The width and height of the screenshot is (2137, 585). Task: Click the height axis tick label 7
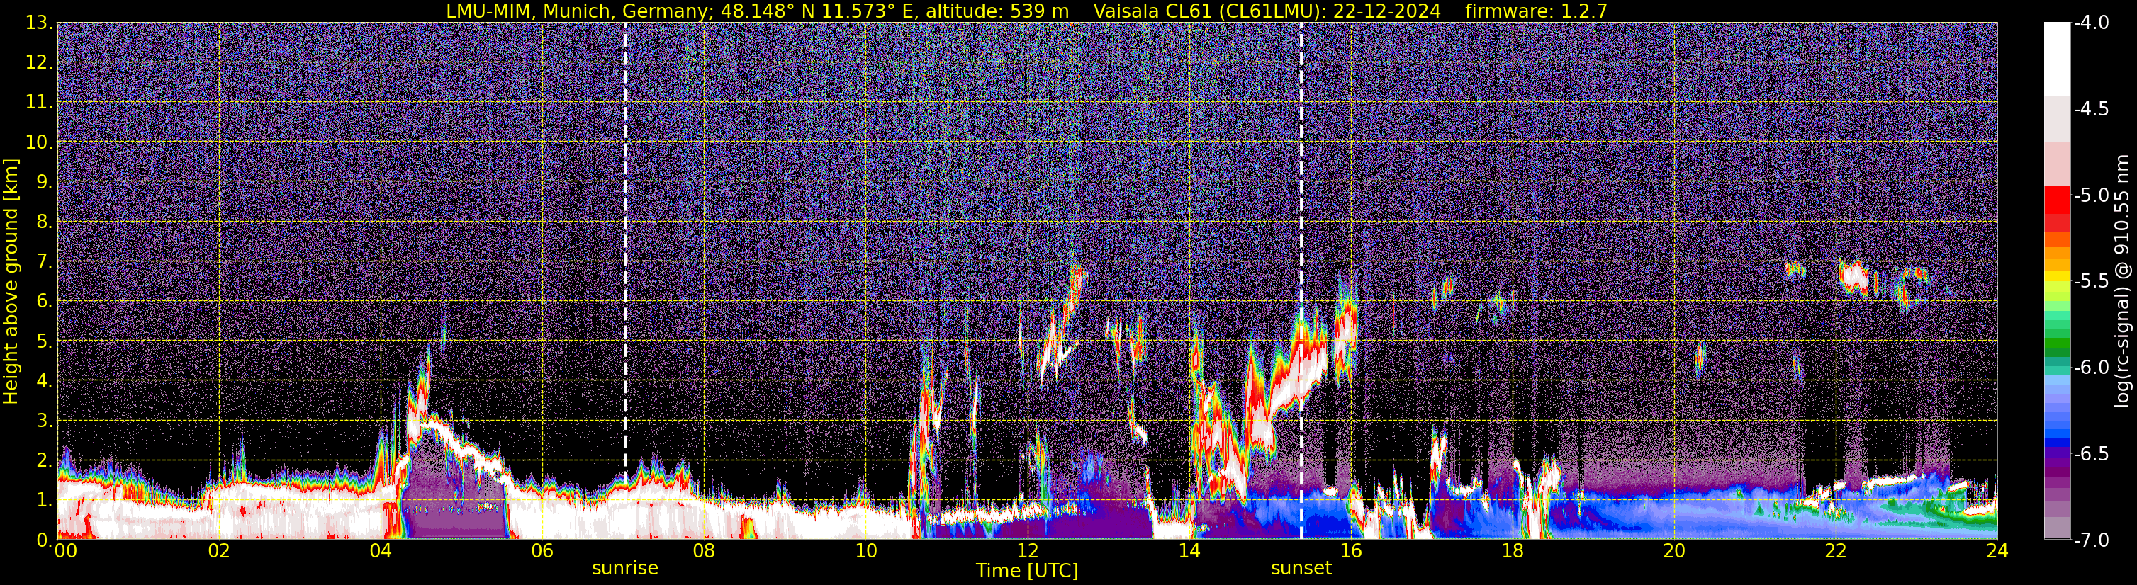[45, 262]
